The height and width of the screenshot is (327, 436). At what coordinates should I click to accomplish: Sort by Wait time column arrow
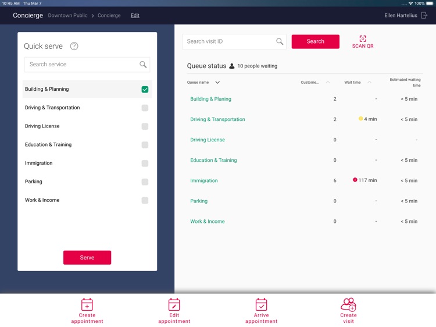point(369,82)
